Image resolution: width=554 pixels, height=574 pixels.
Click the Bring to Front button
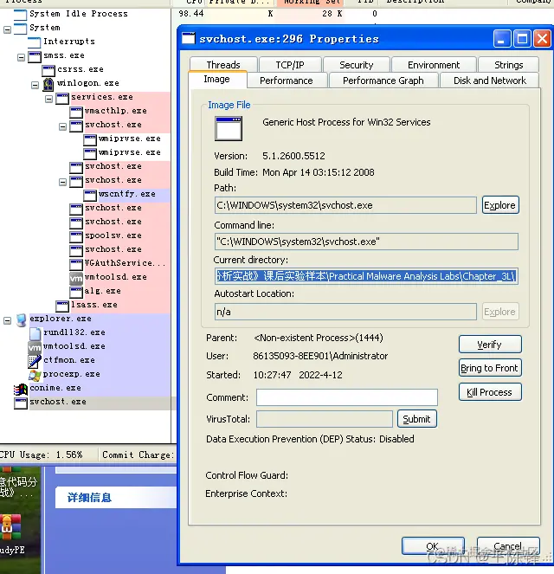(x=490, y=368)
